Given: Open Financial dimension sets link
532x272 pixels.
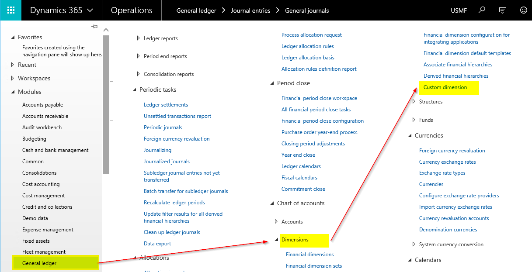Looking at the screenshot, I should 314,266.
